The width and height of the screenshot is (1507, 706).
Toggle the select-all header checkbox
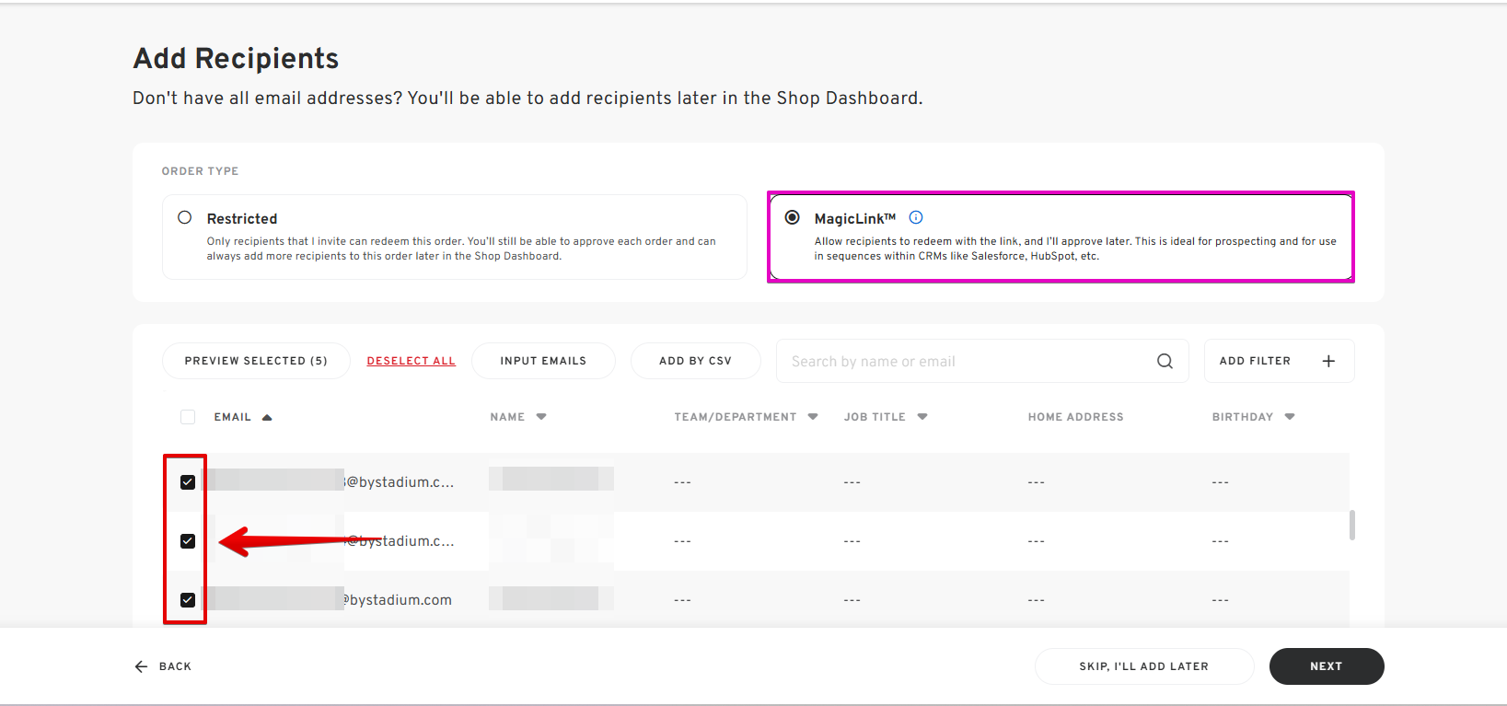(x=188, y=417)
